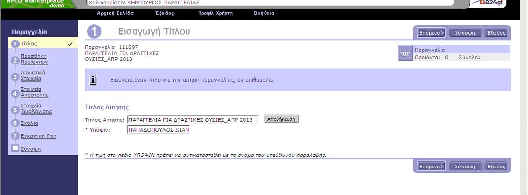
Task: Click the step 4 circle icon in sidebar
Action: pos(15,93)
